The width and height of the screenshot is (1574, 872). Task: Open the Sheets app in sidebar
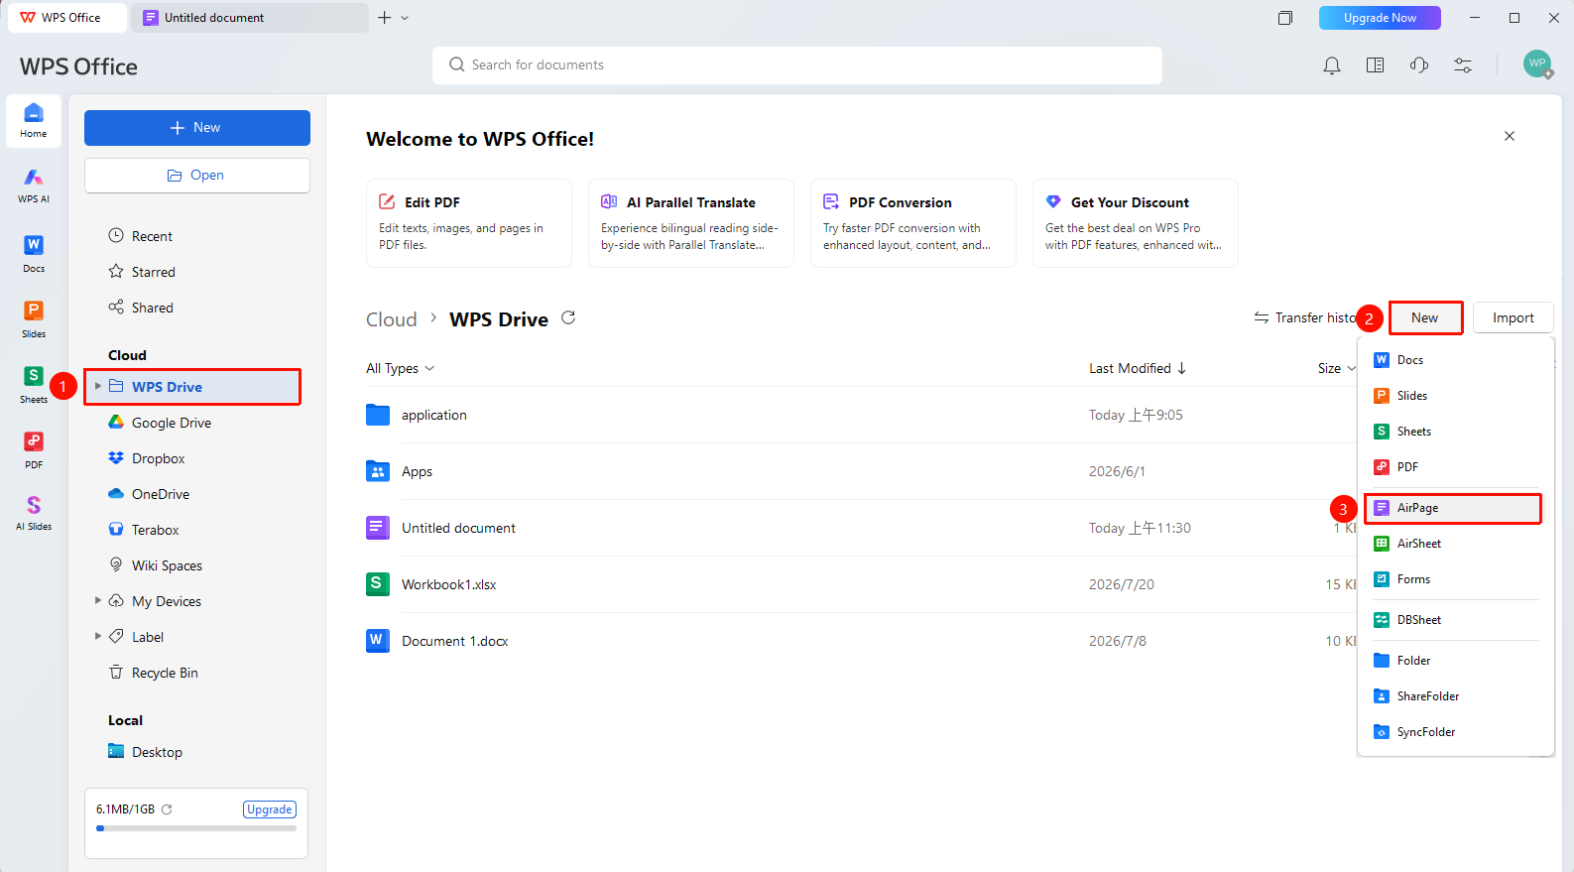34,385
